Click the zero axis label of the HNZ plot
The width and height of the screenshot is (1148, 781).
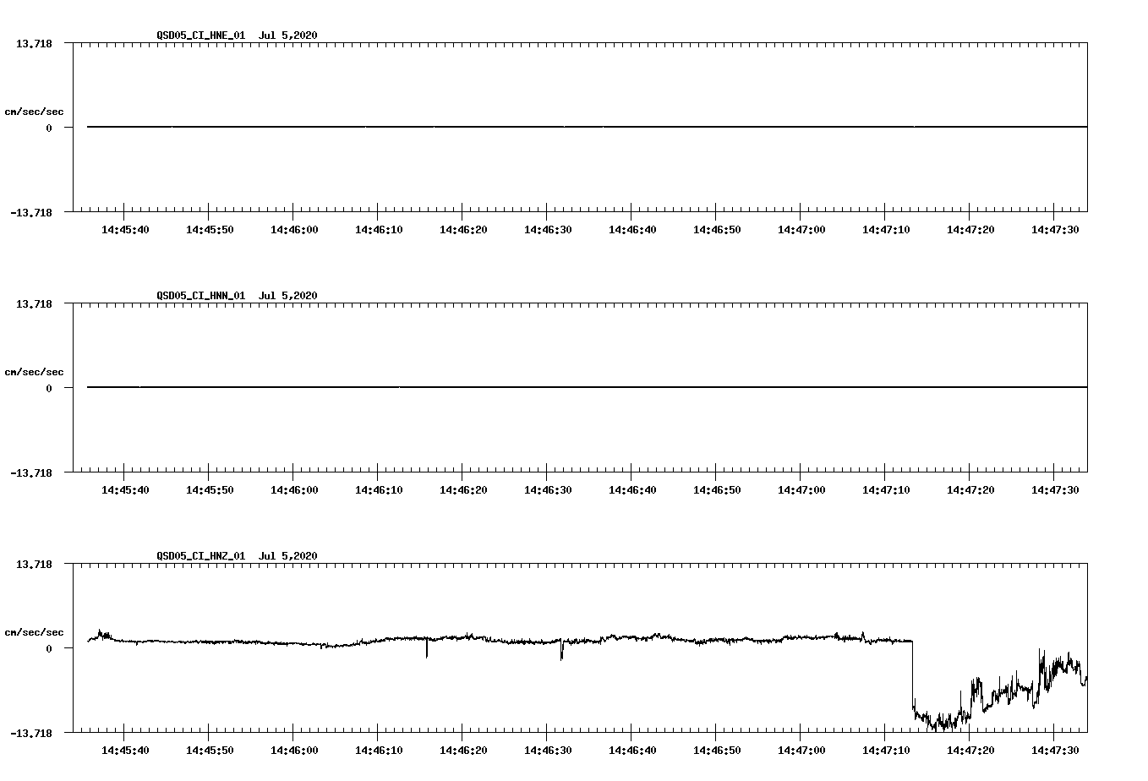click(x=49, y=648)
